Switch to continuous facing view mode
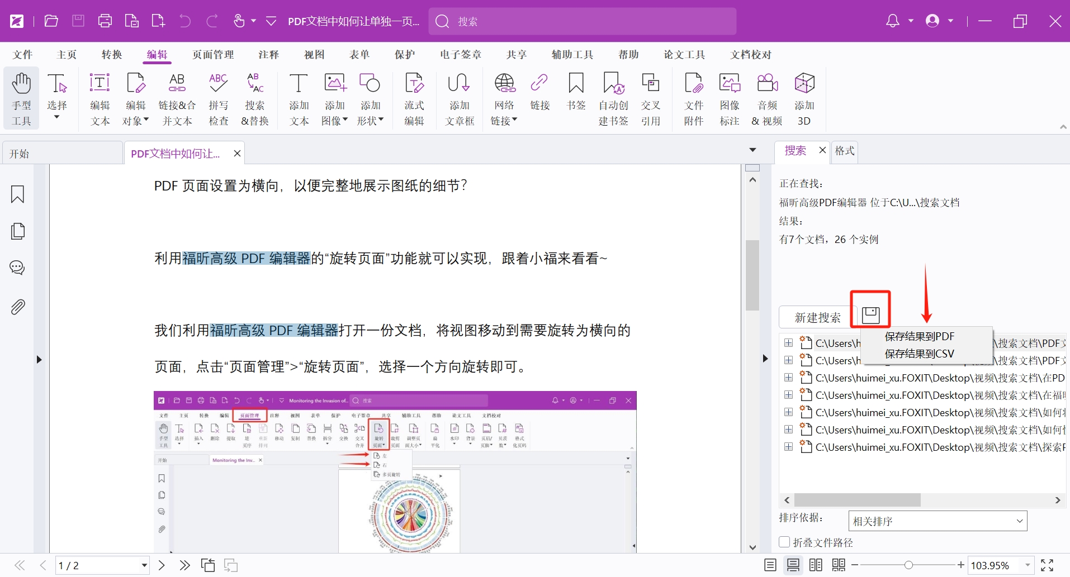Viewport: 1070px width, 577px height. pos(839,565)
